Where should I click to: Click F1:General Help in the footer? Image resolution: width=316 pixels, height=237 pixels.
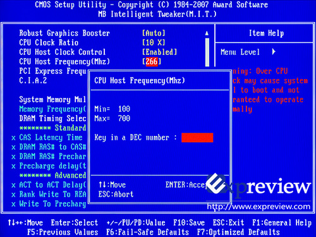pos(282,223)
